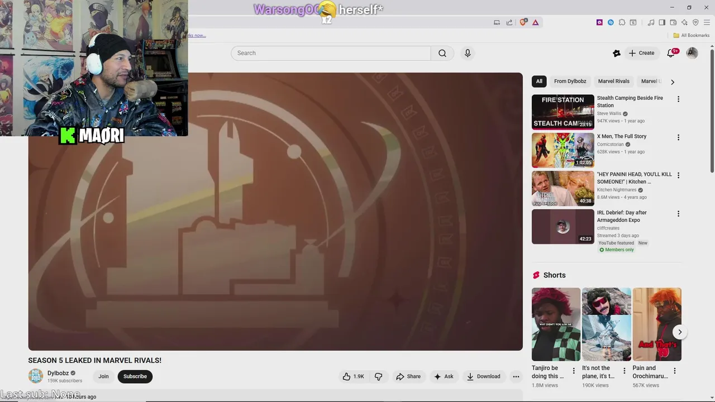This screenshot has width=715, height=402.
Task: Start voice search with microphone icon
Action: 468,53
